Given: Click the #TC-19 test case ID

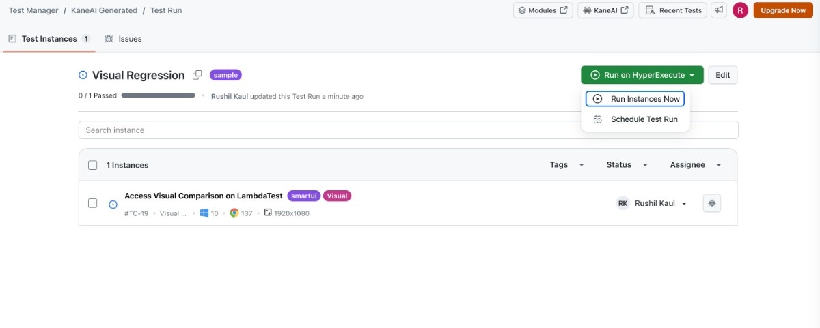Looking at the screenshot, I should pos(137,213).
